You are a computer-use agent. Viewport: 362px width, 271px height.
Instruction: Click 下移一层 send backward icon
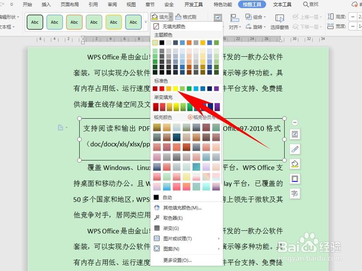tap(295, 27)
